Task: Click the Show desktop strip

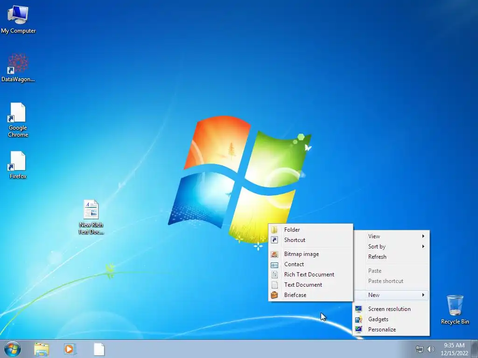Action: 475,349
